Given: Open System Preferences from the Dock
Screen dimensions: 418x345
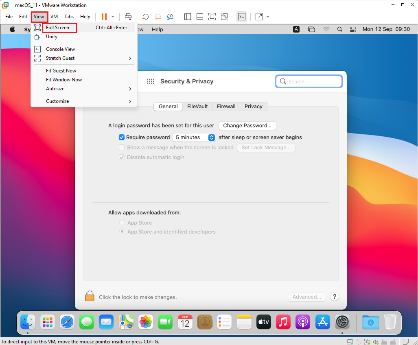Looking at the screenshot, I should coord(342,322).
